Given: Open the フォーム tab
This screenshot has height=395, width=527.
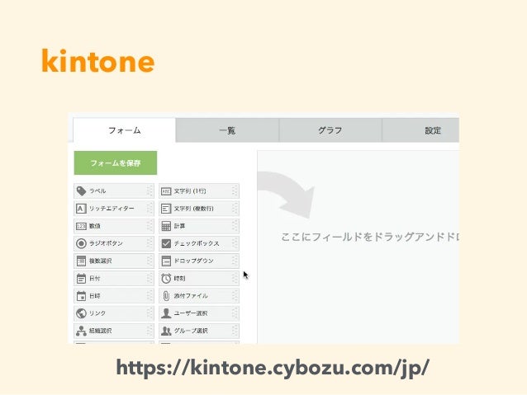Looking at the screenshot, I should pyautogui.click(x=125, y=130).
